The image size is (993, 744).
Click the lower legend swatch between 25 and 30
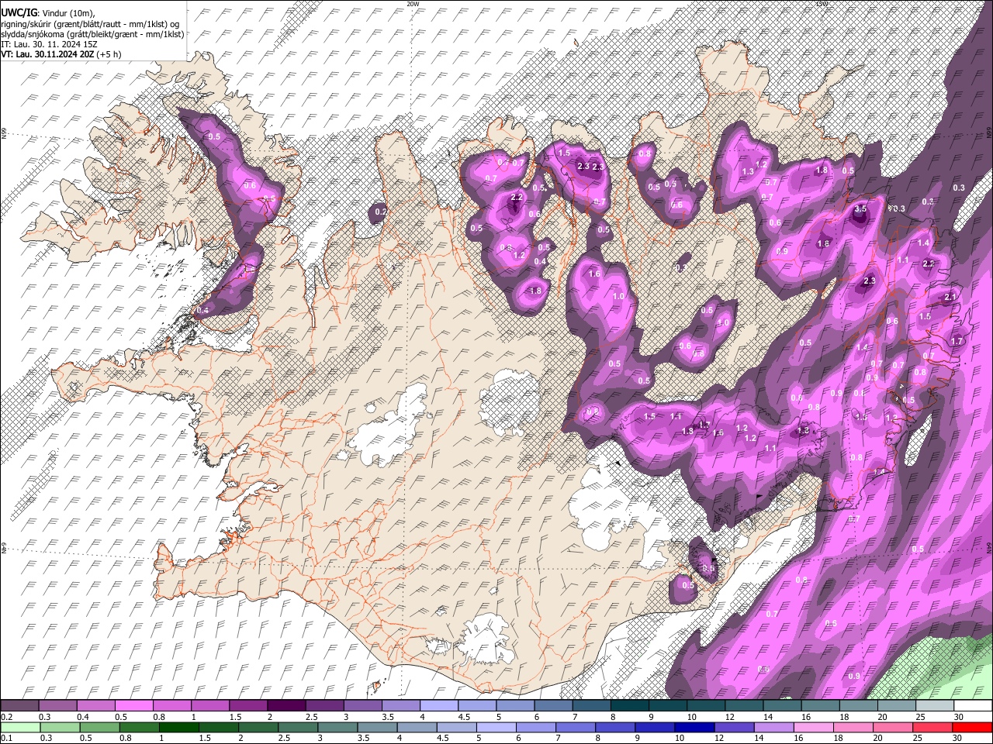click(932, 727)
